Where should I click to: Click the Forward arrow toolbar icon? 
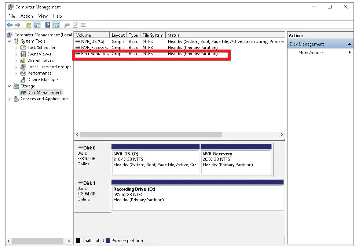tap(18, 25)
